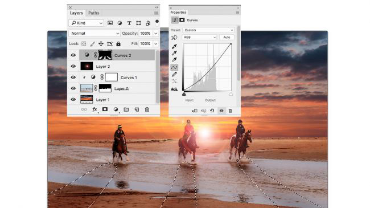370x208 pixels.
Task: Lock image pixels brush icon
Action: click(92, 44)
